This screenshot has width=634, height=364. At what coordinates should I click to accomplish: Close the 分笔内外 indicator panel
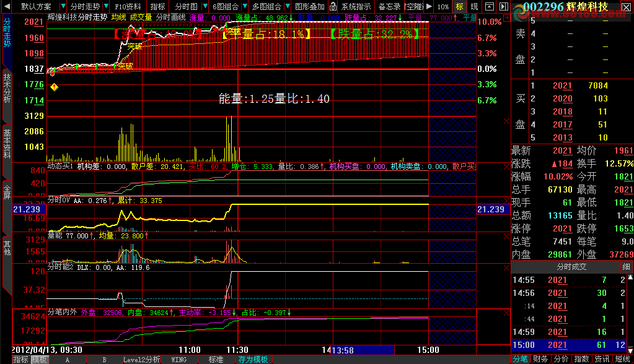pos(506,313)
